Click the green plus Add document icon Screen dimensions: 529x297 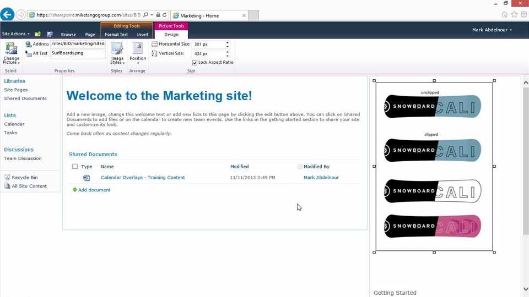[x=74, y=190]
